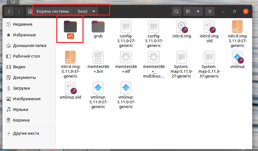This screenshot has width=258, height=151.
Task: Go back with the left arrow button
Action: point(9,11)
